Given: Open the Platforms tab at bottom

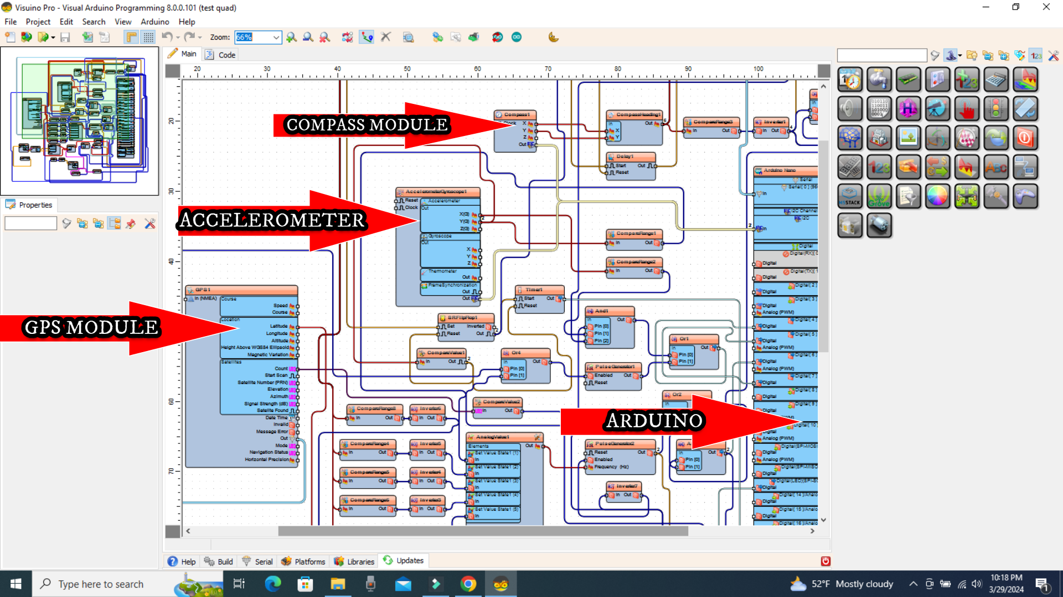Looking at the screenshot, I should (303, 561).
